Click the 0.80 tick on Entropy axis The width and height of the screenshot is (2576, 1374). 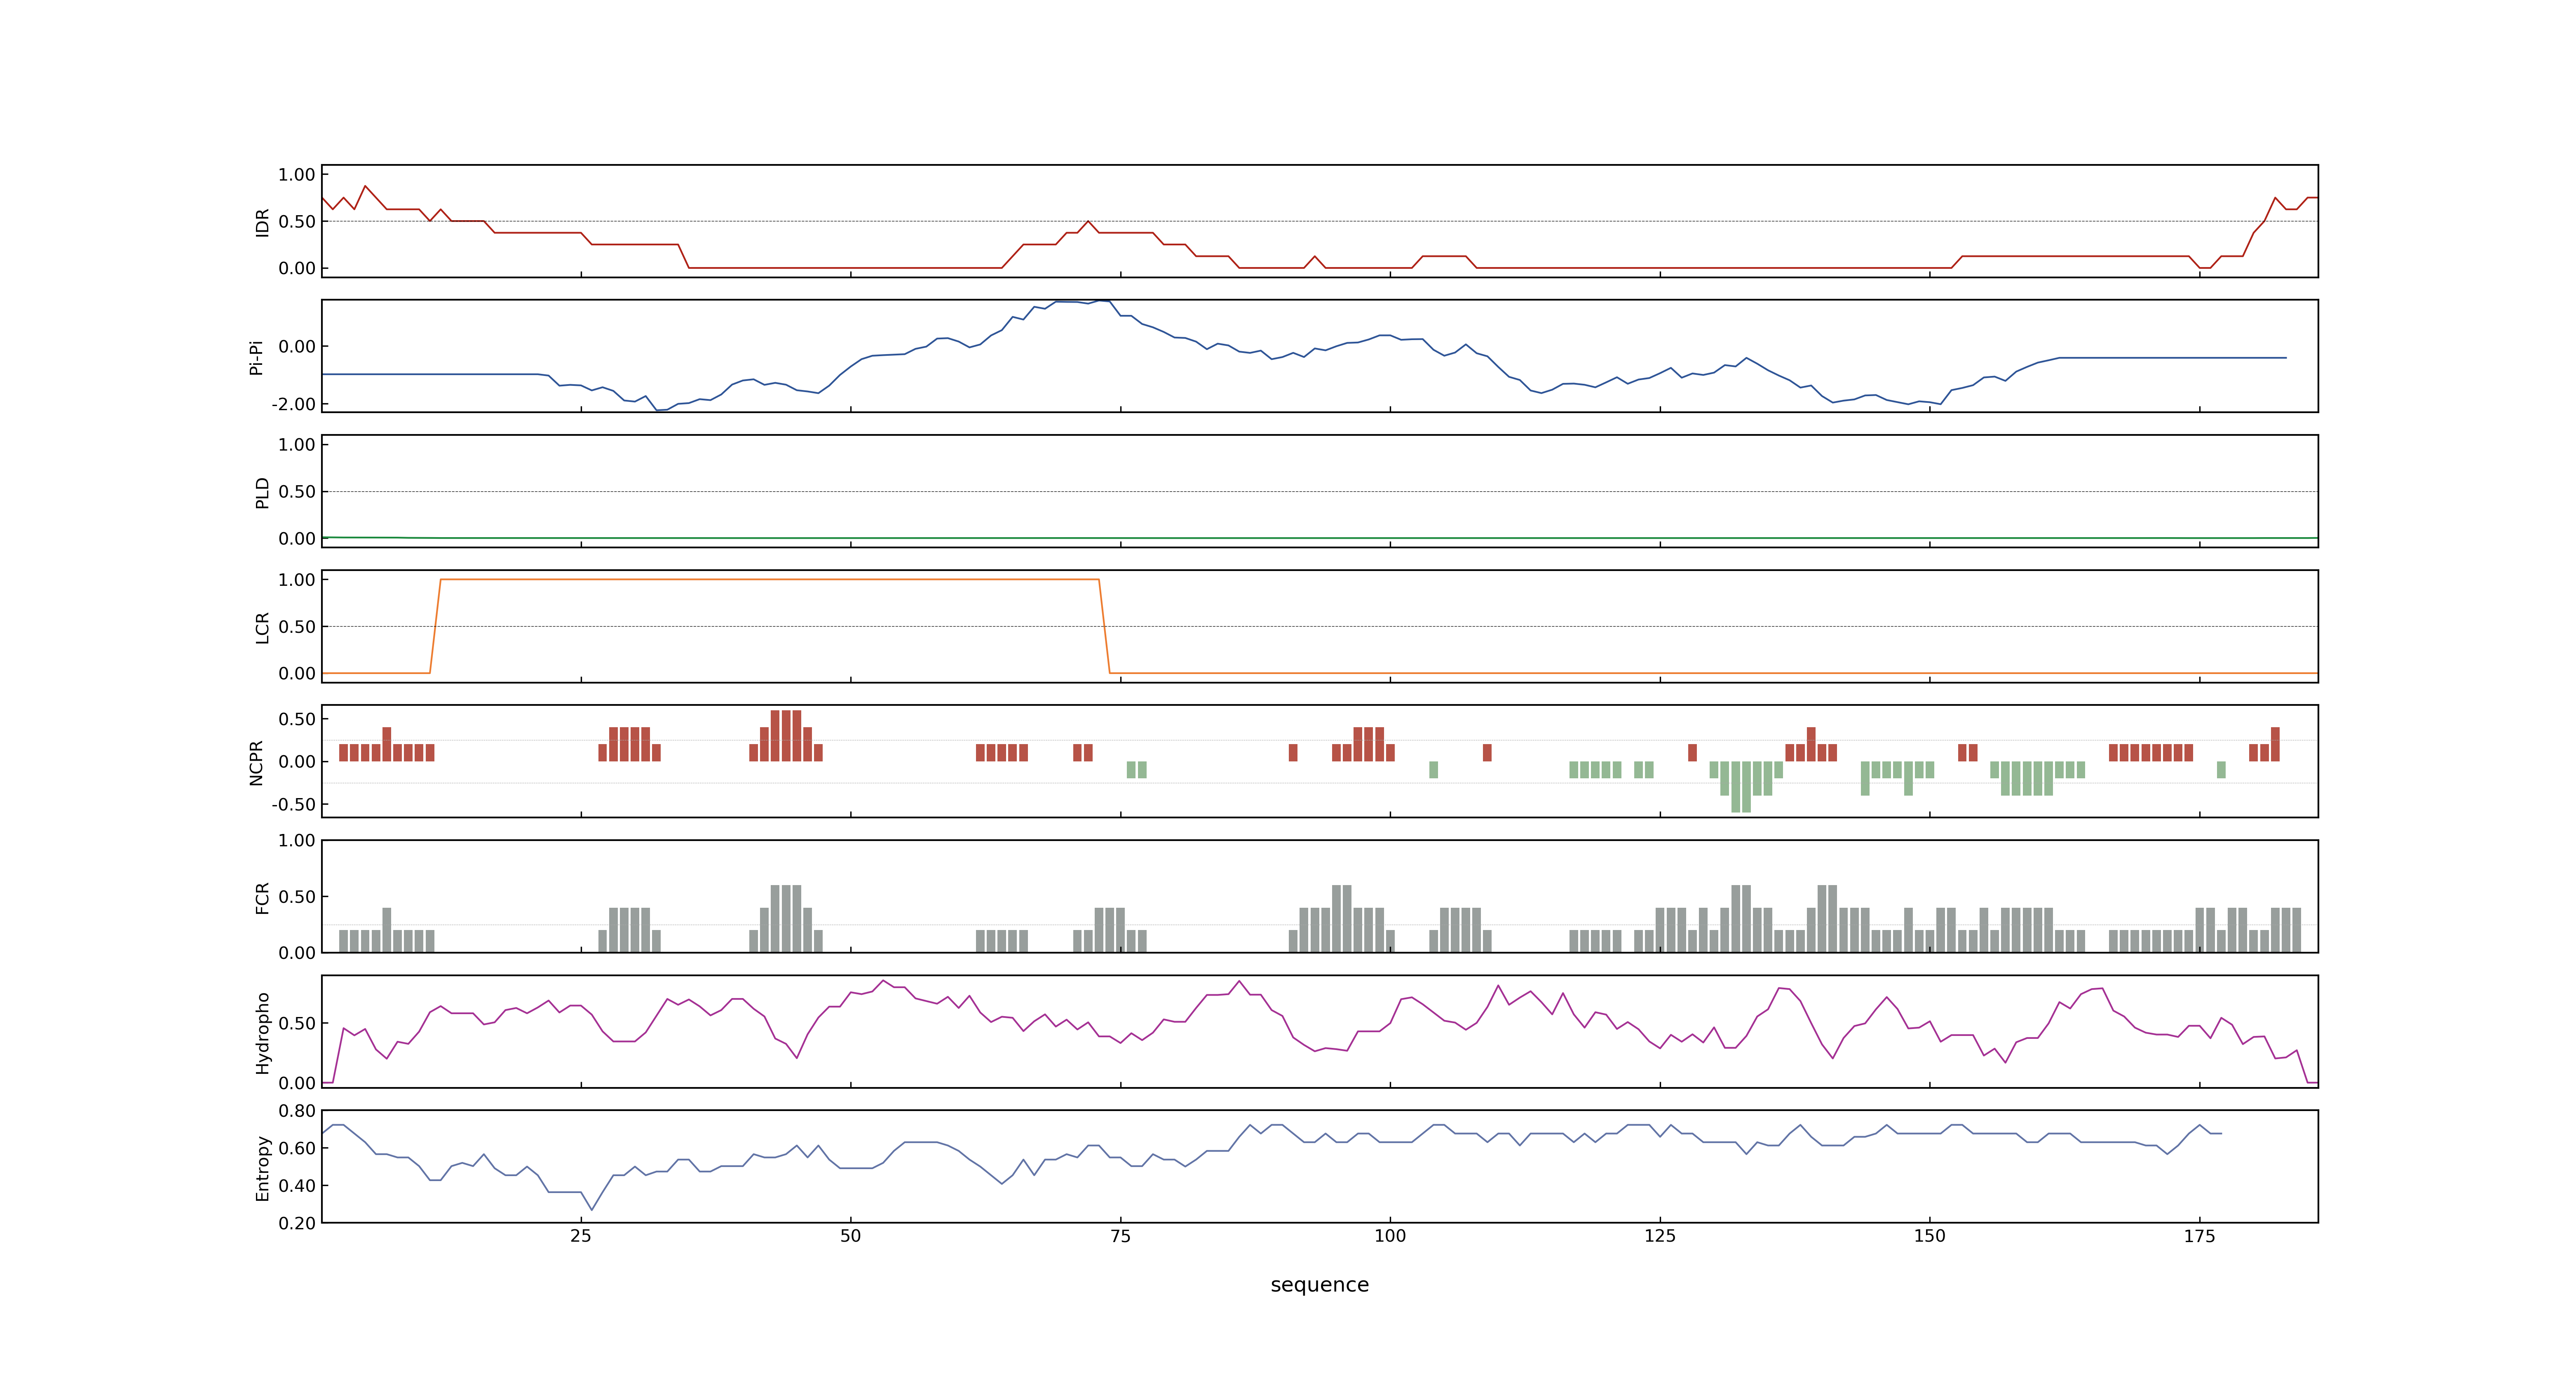point(297,1111)
